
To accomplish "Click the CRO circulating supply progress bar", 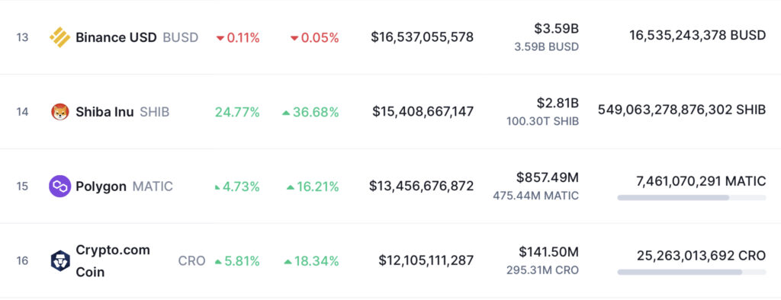I will point(691,272).
